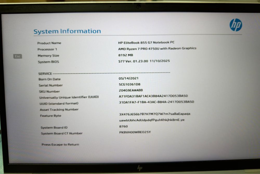Screen dimensions: 260x174
Task: Select the Processor 1 label
Action: click(x=47, y=49)
